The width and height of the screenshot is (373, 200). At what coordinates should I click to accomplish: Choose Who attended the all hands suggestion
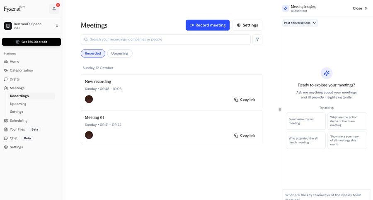[x=306, y=140]
